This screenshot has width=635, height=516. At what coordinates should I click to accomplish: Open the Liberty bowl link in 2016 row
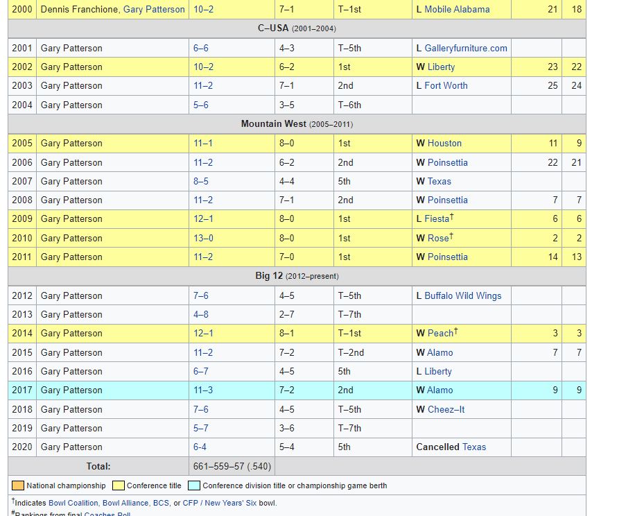pos(438,371)
